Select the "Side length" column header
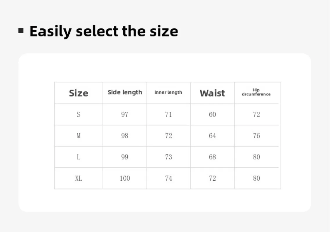 coord(125,93)
